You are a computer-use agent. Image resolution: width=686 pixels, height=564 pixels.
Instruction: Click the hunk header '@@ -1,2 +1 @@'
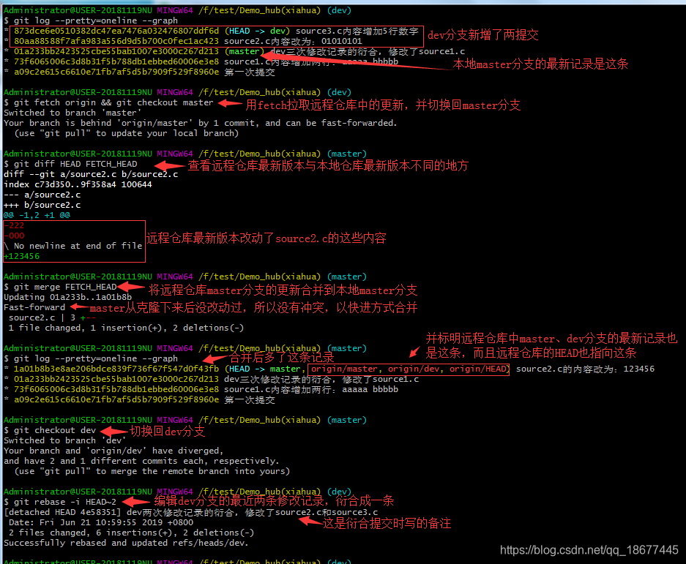[x=37, y=215]
